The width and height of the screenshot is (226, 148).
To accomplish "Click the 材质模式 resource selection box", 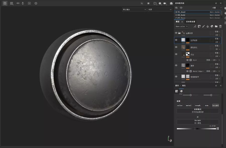I will click(198, 111).
